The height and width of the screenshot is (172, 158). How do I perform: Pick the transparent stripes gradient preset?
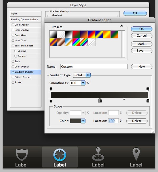pyautogui.click(x=92, y=42)
